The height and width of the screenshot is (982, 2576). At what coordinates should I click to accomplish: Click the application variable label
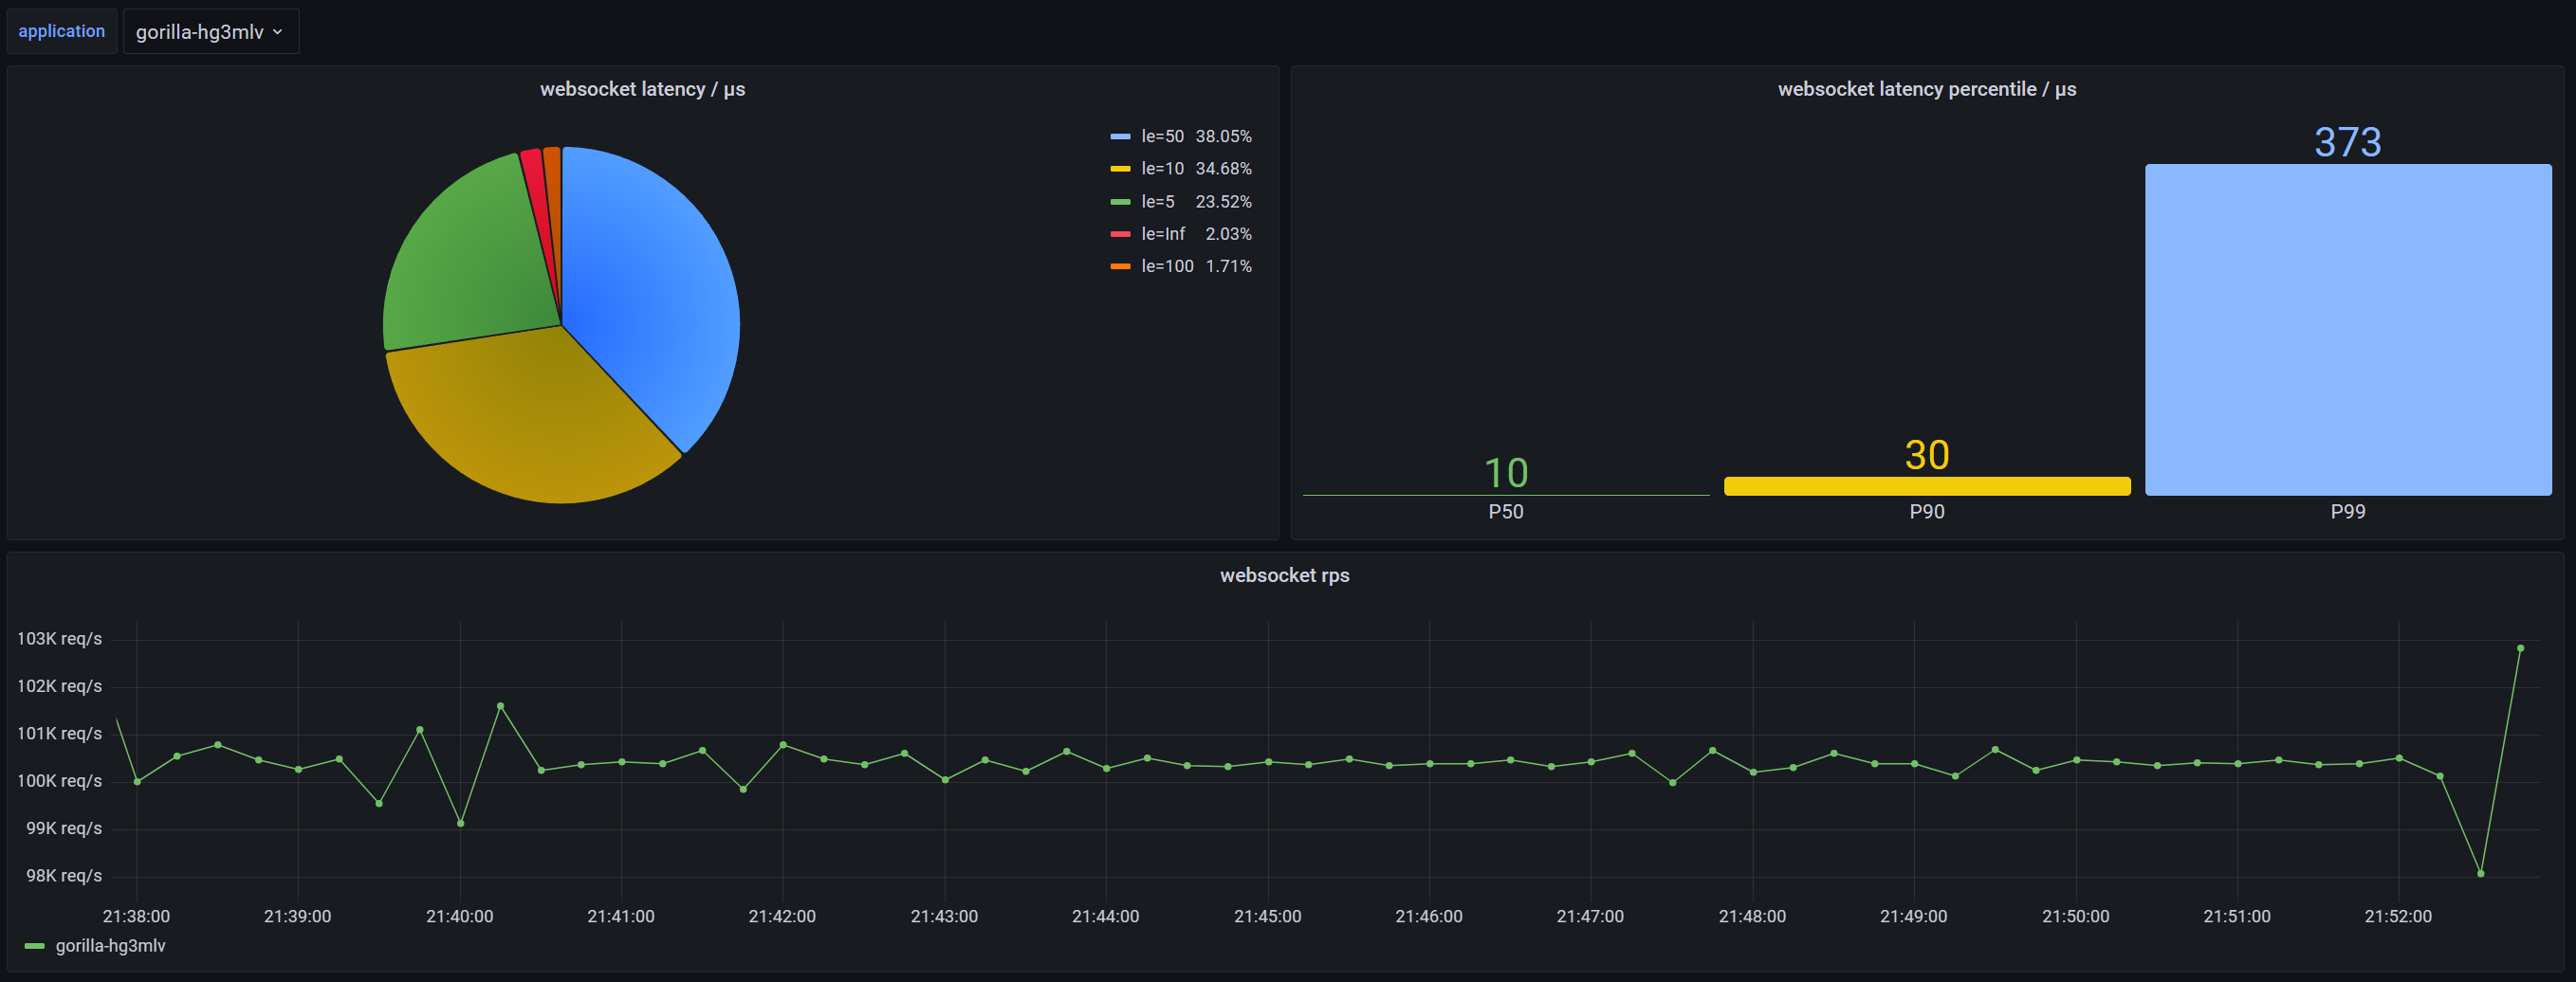click(61, 31)
